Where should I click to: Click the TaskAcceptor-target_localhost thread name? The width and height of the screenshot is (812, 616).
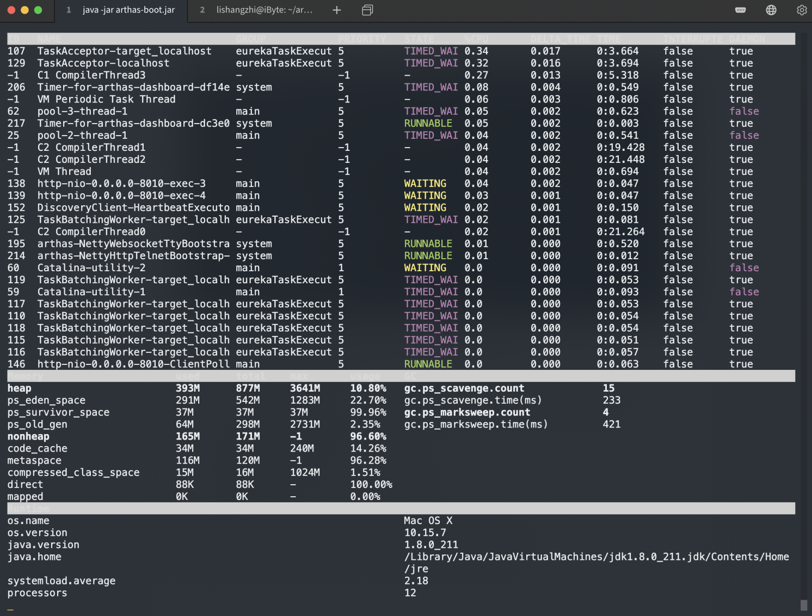[124, 51]
